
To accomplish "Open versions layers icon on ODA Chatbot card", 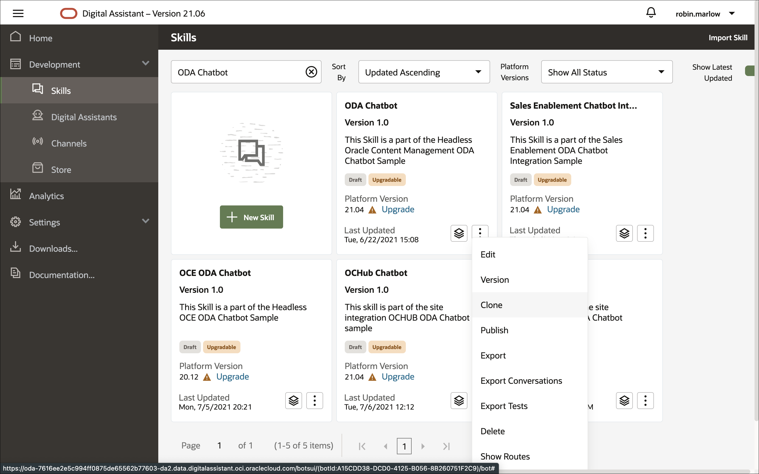I will [459, 233].
